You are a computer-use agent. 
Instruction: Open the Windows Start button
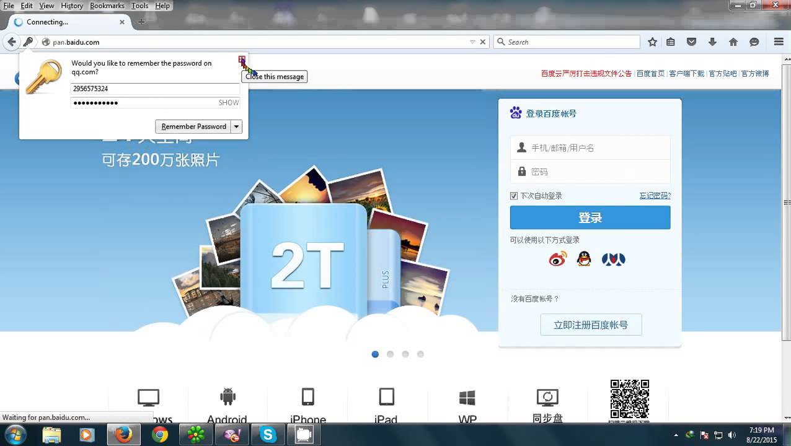click(14, 435)
